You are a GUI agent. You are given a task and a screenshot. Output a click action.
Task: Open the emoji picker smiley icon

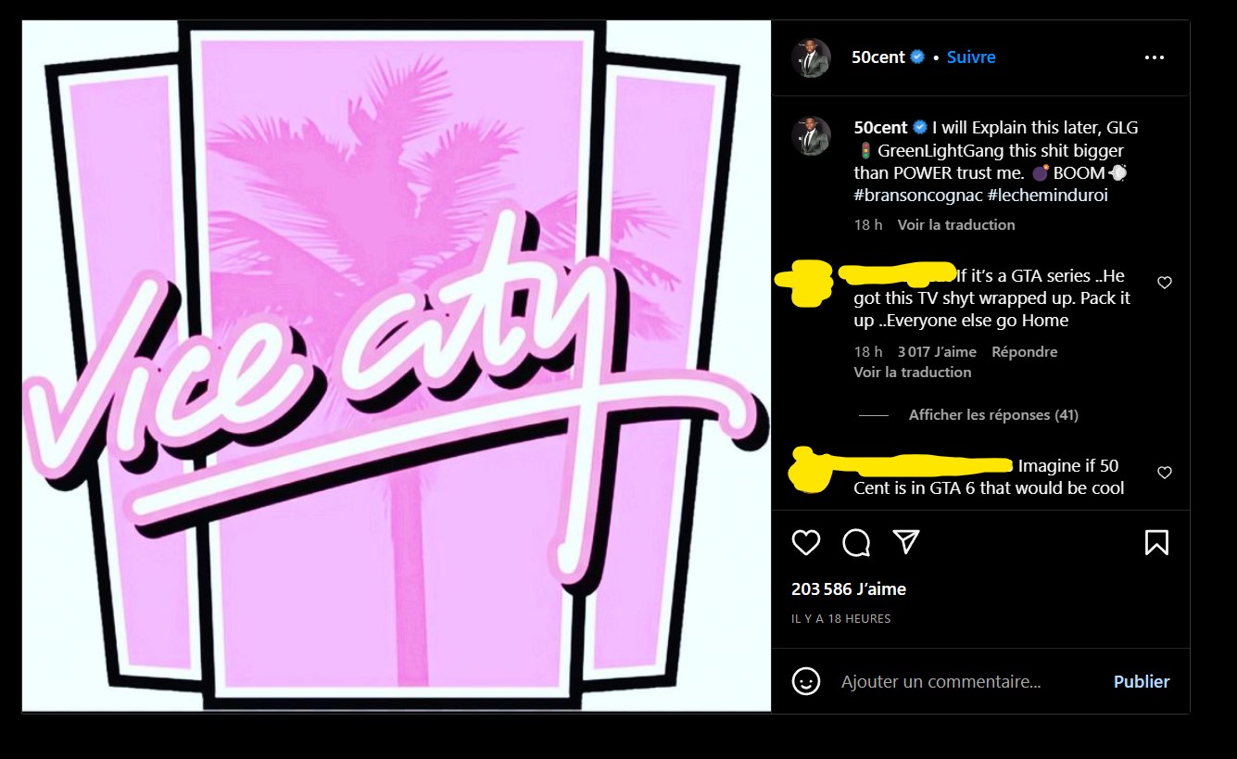click(x=806, y=681)
